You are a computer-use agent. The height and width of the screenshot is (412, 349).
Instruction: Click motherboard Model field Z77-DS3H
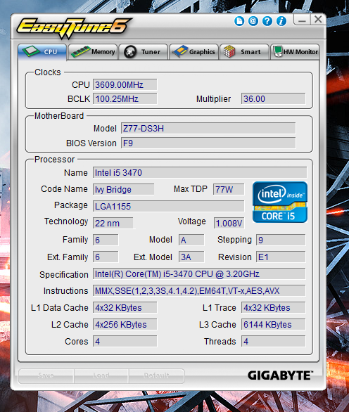click(x=208, y=129)
